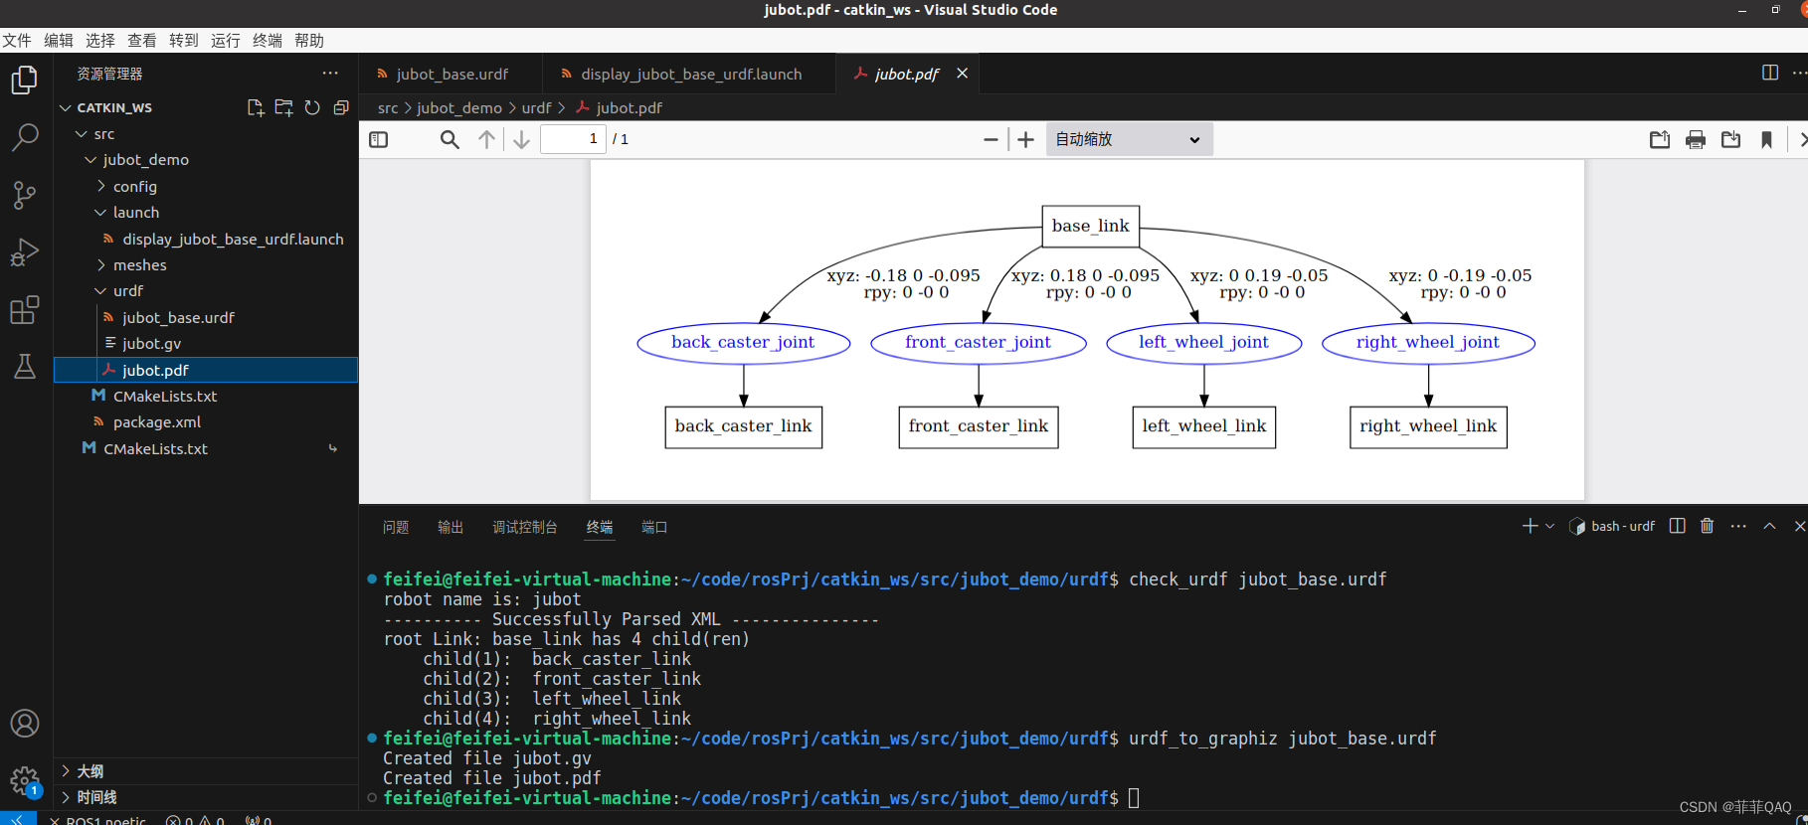Open display_jubot_base_urdf.launch in file tree
Image resolution: width=1808 pixels, height=825 pixels.
pyautogui.click(x=233, y=239)
